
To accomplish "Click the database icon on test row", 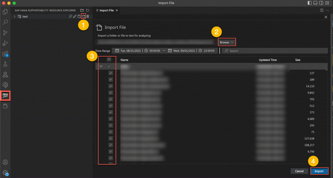I will [79, 16].
